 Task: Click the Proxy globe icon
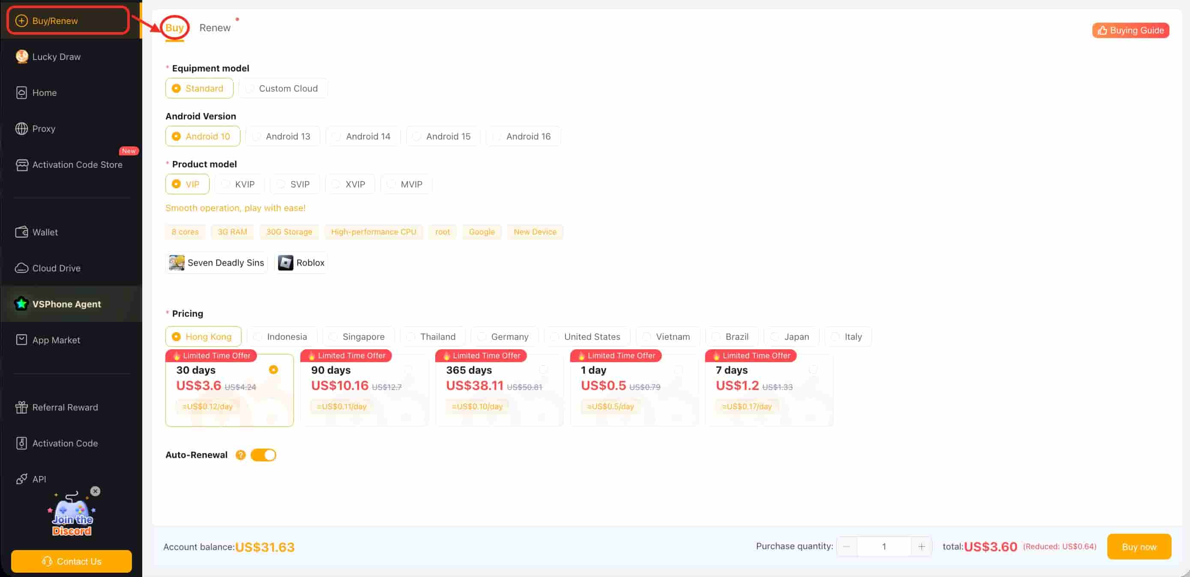point(21,129)
